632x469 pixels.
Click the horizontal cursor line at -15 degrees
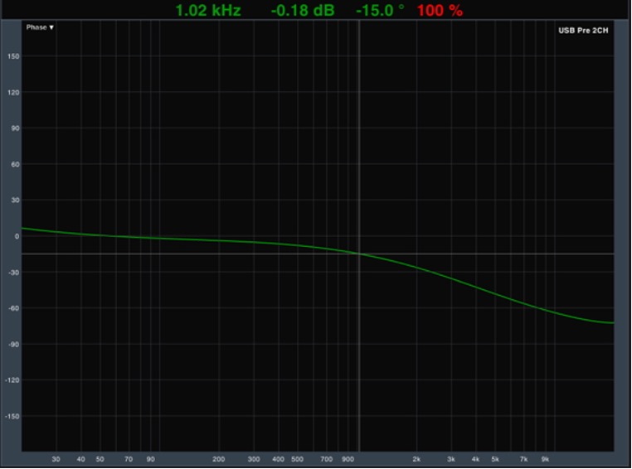coord(207,254)
